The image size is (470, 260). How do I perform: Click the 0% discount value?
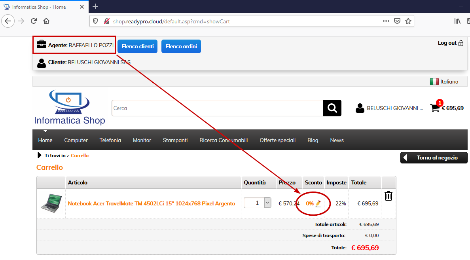click(310, 204)
